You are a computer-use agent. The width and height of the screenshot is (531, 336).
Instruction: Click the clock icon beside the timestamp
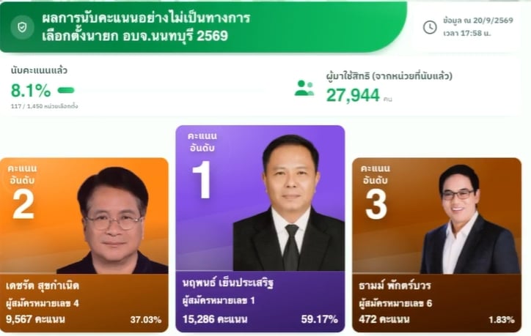point(430,27)
